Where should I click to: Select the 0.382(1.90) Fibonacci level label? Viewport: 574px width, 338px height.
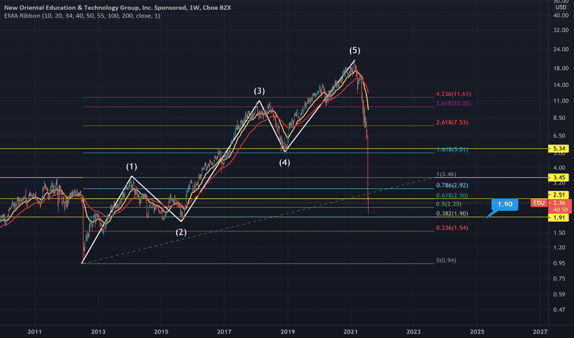point(451,213)
